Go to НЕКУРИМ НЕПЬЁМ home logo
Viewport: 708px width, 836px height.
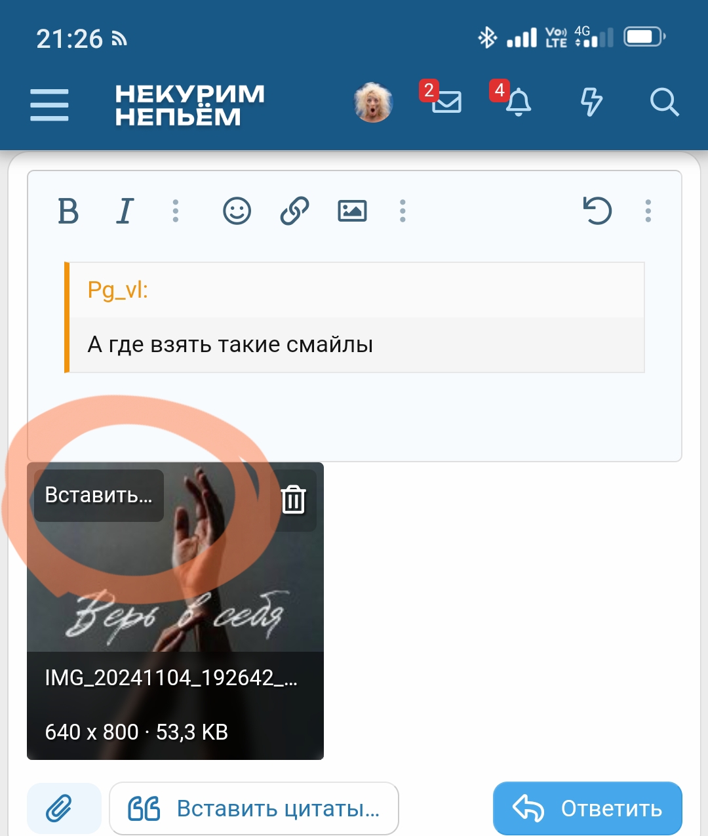[189, 105]
